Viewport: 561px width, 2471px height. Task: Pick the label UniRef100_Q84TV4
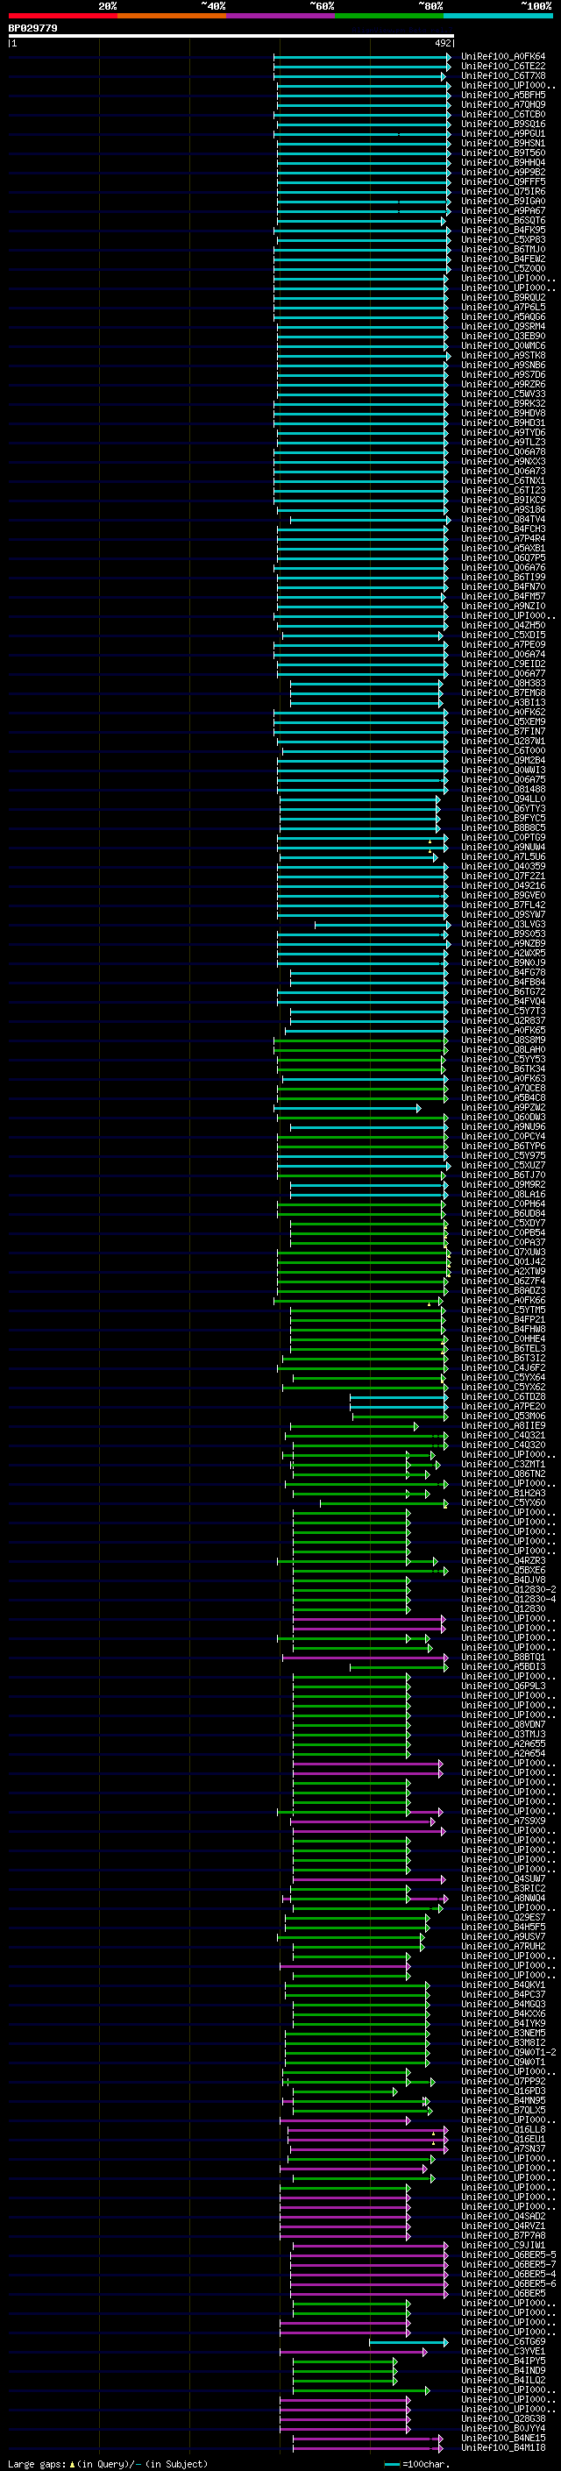[503, 519]
